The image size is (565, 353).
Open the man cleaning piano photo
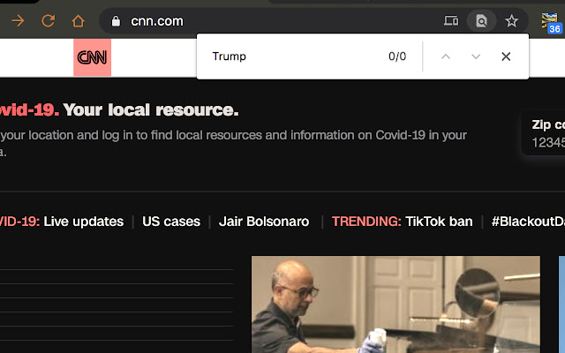[395, 304]
